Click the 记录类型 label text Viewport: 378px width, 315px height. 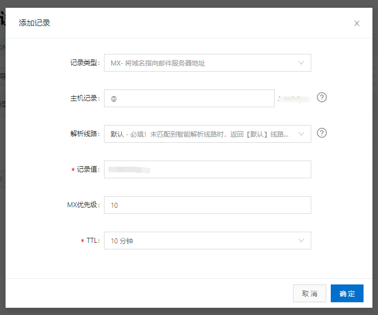pos(85,63)
